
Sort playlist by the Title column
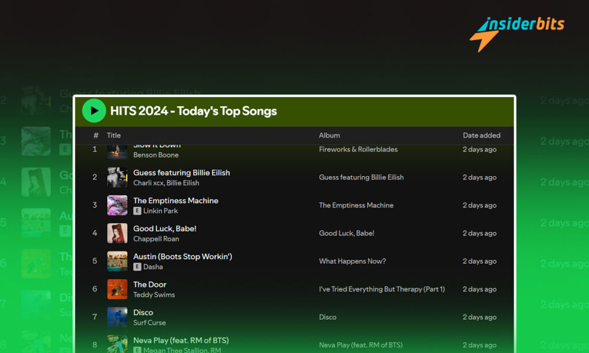click(x=113, y=135)
